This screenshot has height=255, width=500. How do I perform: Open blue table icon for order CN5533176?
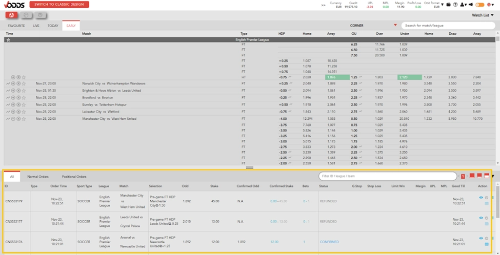coord(487,244)
